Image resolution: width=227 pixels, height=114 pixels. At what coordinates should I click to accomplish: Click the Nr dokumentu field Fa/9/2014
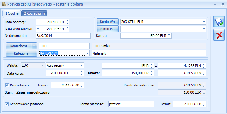point(63,36)
